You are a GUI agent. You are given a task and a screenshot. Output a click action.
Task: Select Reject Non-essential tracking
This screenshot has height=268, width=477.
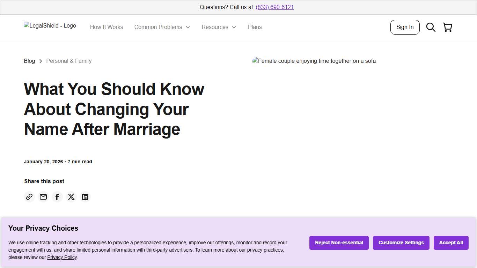pyautogui.click(x=339, y=243)
